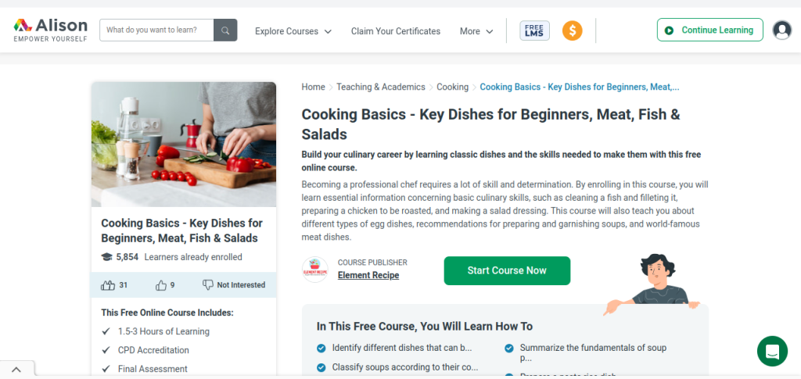Click the main course title heading
Image resolution: width=801 pixels, height=379 pixels.
point(490,124)
